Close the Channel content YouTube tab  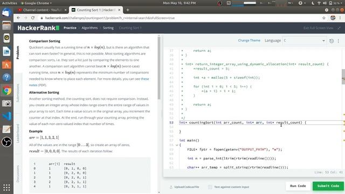(x=65, y=10)
